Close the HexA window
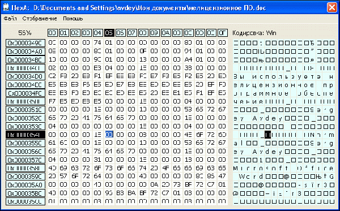Viewport: 340px width, 211px height. coord(331,7)
